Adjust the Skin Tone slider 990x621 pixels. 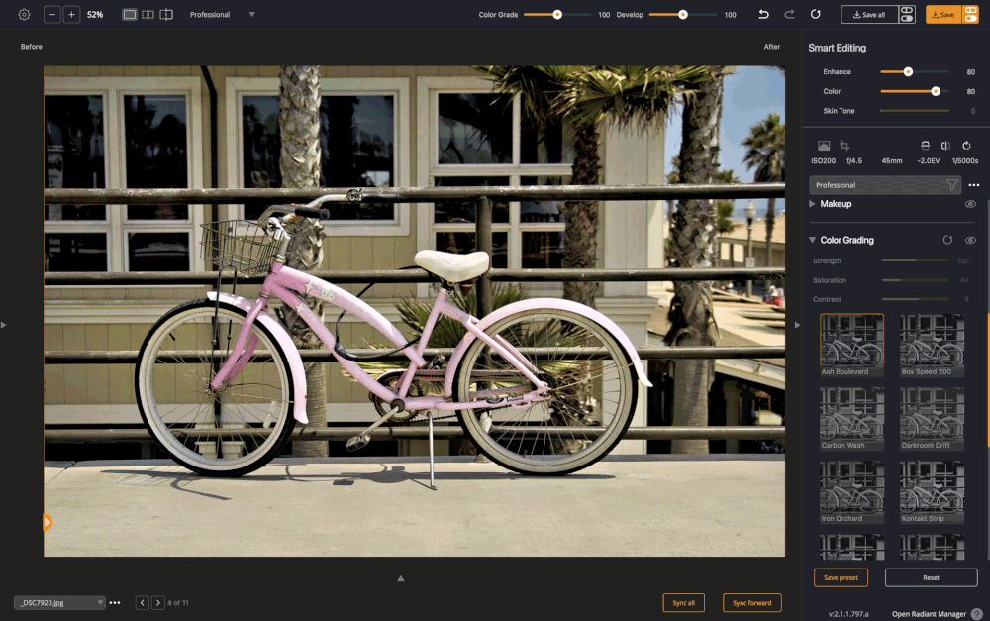point(914,111)
